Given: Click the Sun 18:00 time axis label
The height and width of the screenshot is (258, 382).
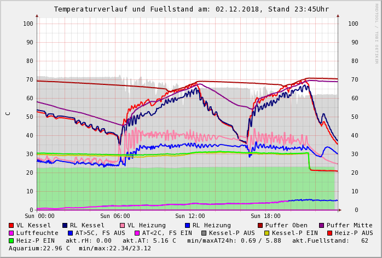Looking at the screenshot, I should 265,216.
